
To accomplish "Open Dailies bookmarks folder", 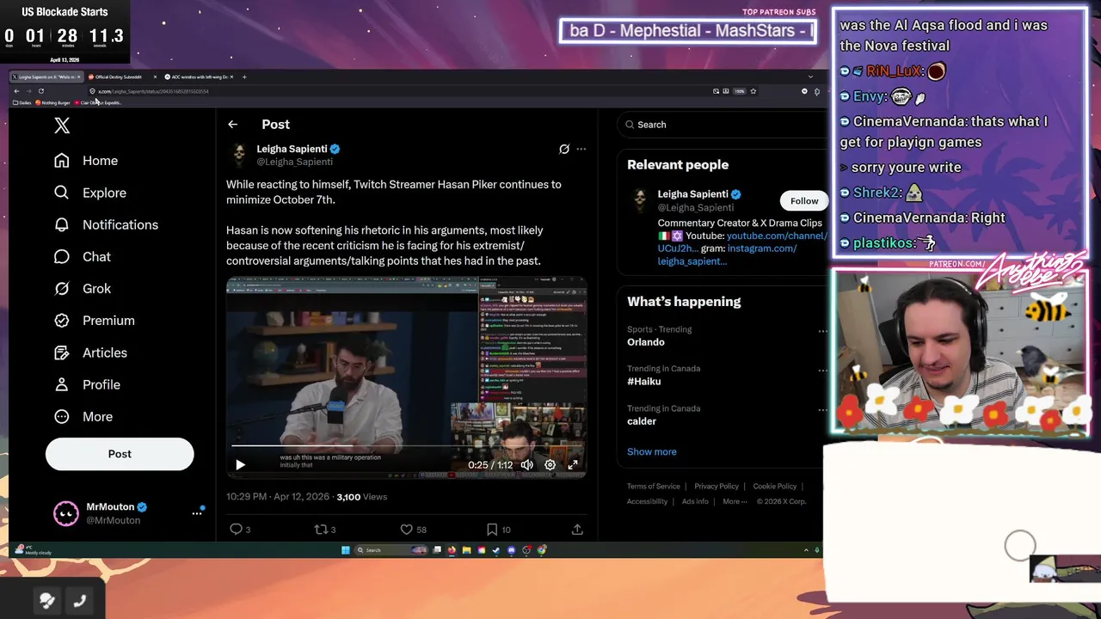I will coord(22,102).
